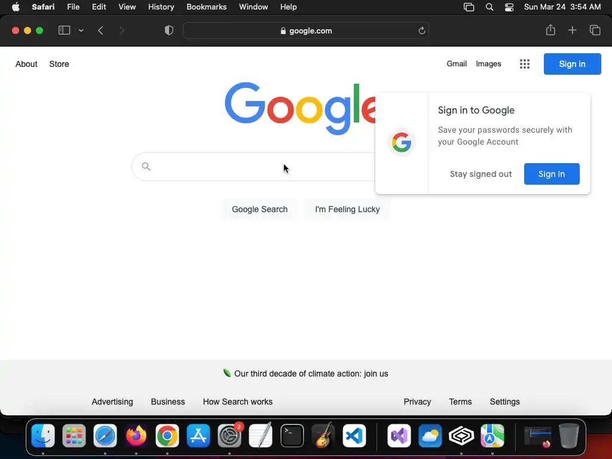This screenshot has height=459, width=612.
Task: Open the Images link
Action: point(488,63)
